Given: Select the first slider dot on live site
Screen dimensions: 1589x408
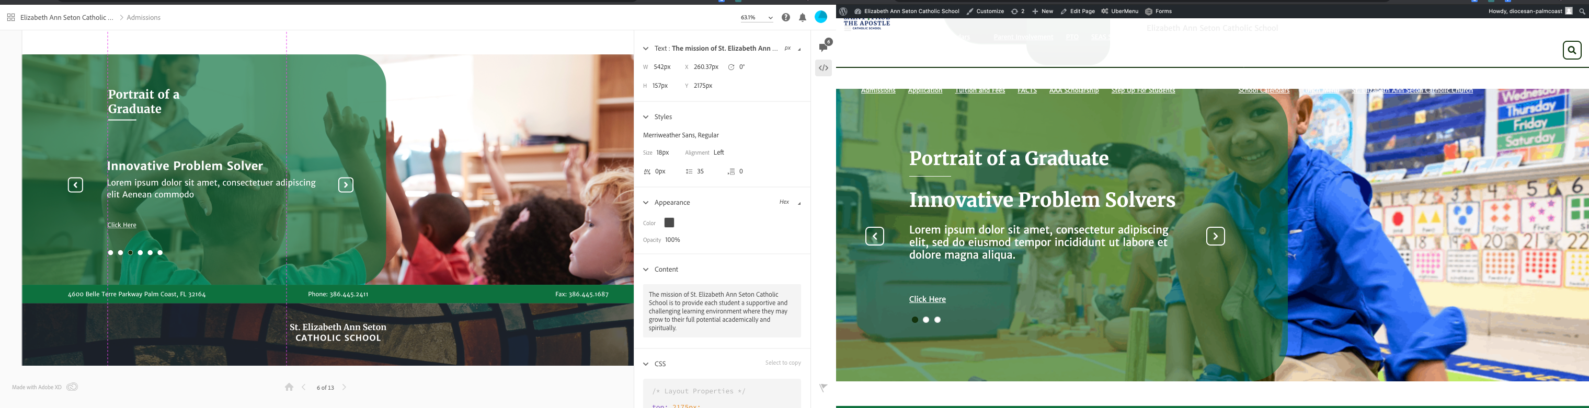Looking at the screenshot, I should point(915,320).
